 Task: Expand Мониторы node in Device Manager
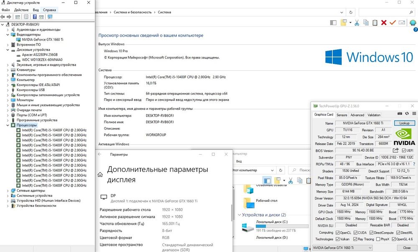point(8,100)
